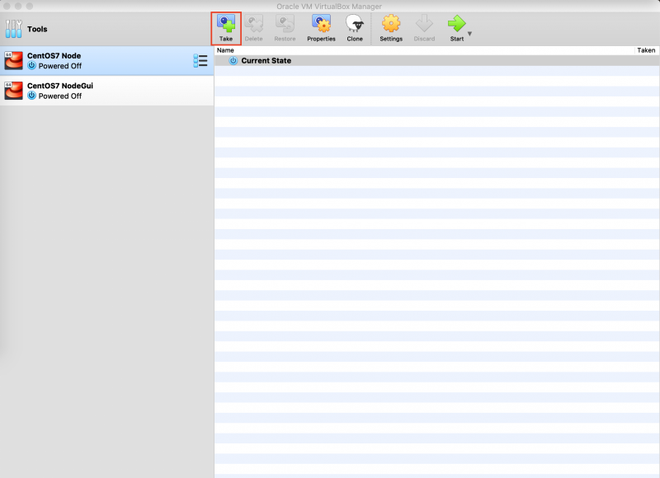660x478 pixels.
Task: Click the Delete snapshot toolbar icon
Action: click(254, 24)
